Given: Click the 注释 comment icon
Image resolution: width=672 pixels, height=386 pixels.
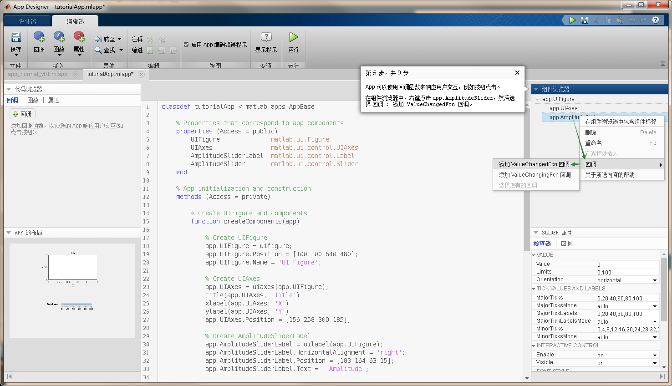Looking at the screenshot, I should pos(137,40).
